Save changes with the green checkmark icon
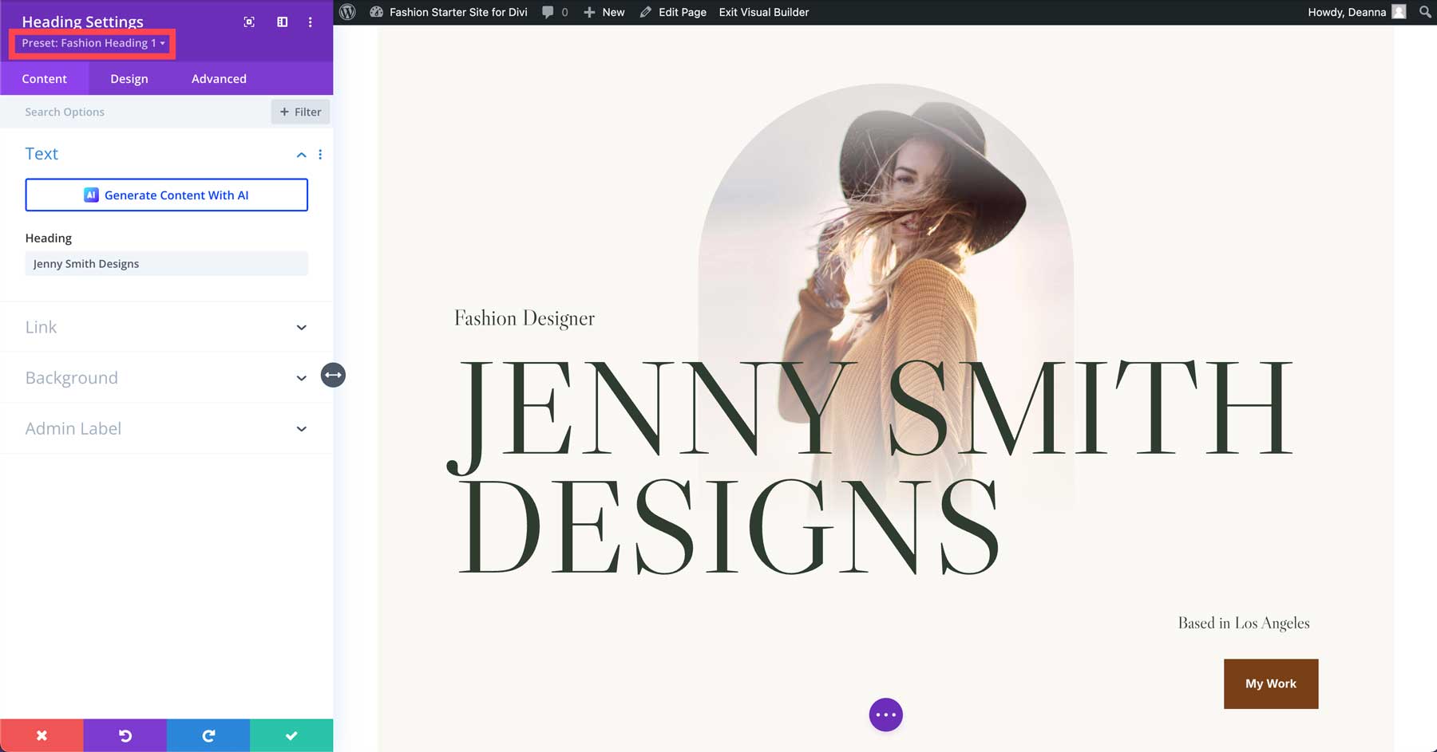This screenshot has height=752, width=1437. coord(291,735)
